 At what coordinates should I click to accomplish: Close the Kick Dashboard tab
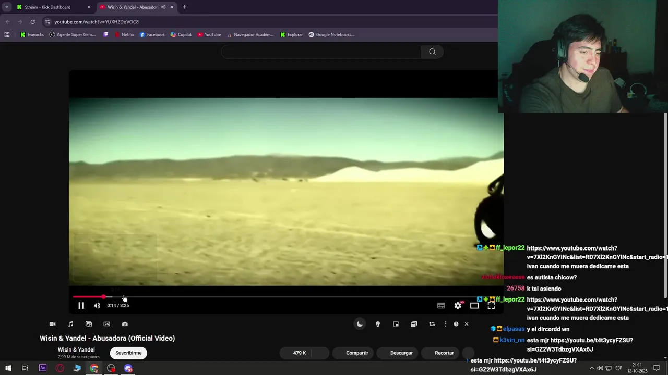(89, 7)
